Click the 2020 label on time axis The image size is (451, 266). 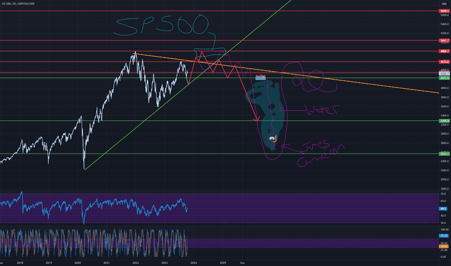[x=77, y=263]
